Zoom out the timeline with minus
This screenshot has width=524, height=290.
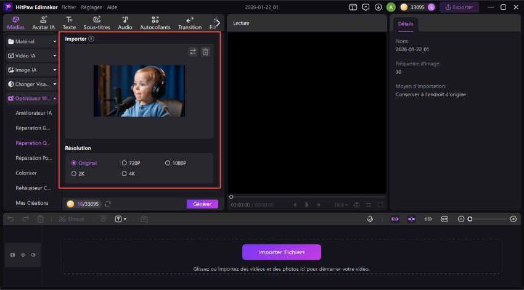[461, 219]
